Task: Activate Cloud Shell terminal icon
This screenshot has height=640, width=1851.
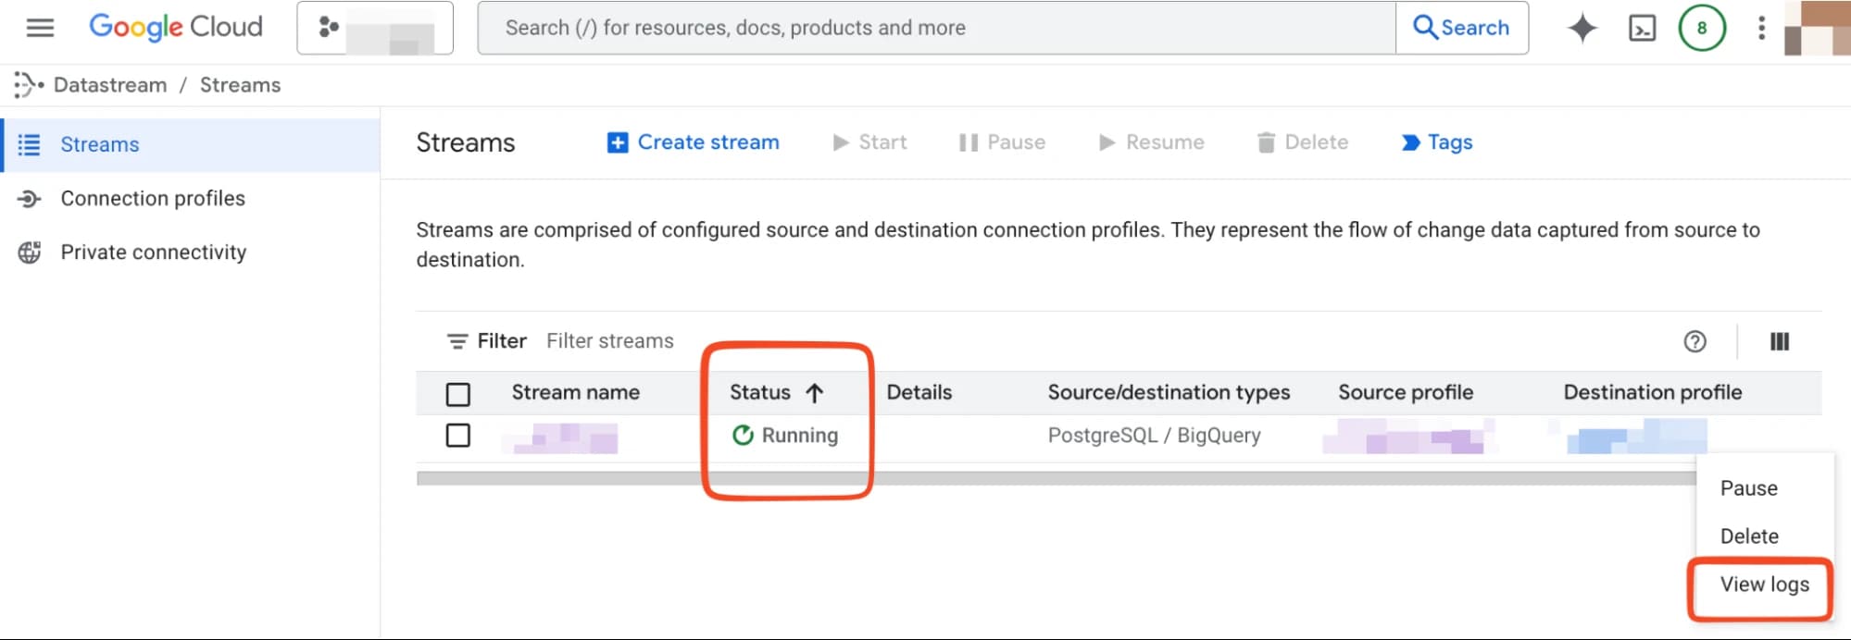Action: (x=1642, y=29)
